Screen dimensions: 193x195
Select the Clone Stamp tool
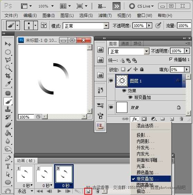tap(8, 109)
